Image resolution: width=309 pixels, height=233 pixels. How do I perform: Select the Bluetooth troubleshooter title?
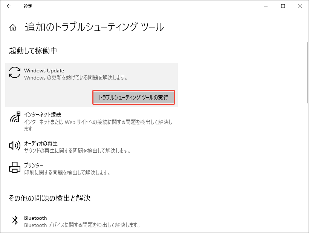[35, 218]
